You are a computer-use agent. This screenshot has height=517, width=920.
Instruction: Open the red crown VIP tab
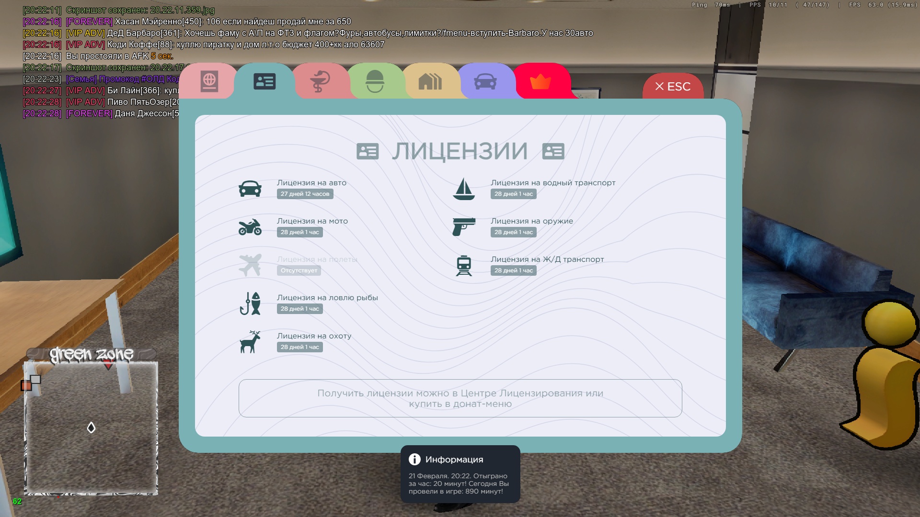point(540,81)
